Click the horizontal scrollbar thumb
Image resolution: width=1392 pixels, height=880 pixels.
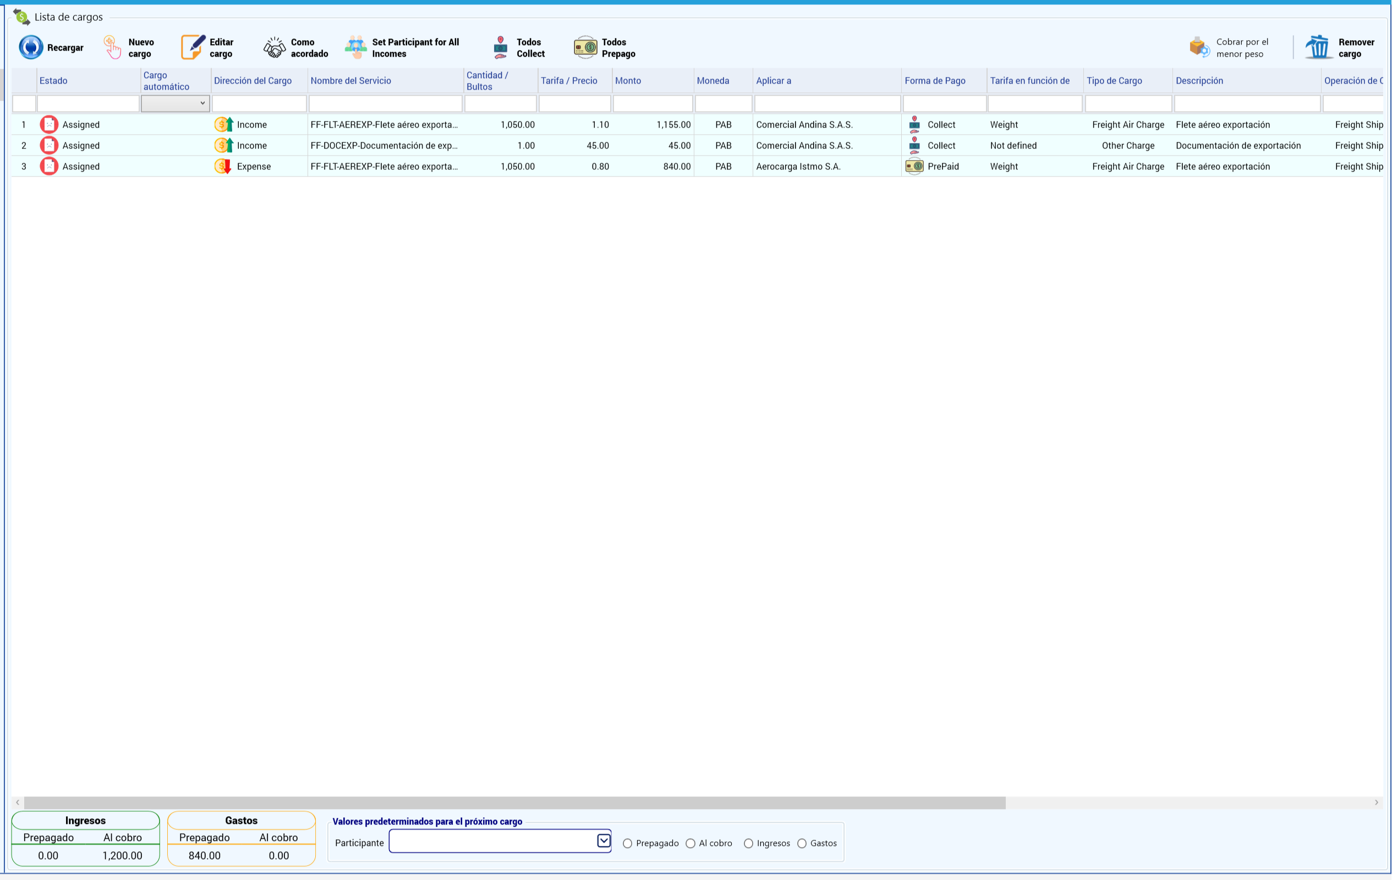(x=514, y=802)
